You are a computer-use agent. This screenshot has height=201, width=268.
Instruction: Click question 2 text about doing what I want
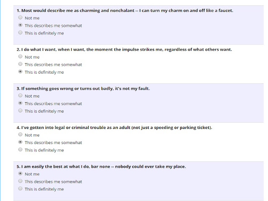pyautogui.click(x=124, y=49)
